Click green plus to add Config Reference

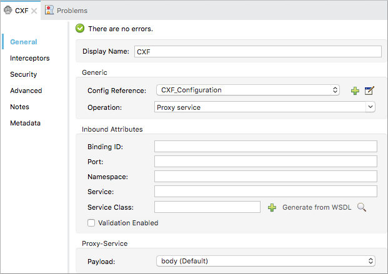(x=355, y=91)
